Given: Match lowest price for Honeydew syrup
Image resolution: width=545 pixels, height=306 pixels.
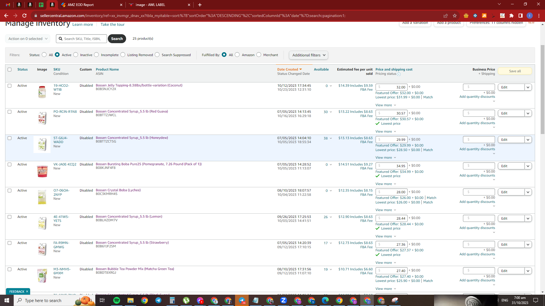Looking at the screenshot, I should point(428,150).
